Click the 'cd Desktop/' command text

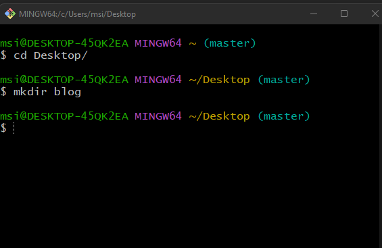(x=51, y=55)
